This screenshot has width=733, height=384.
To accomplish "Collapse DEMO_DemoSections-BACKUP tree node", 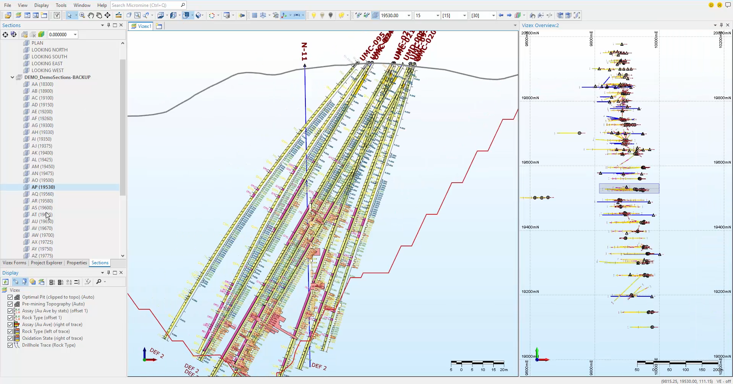I will point(12,77).
